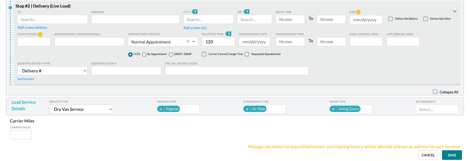The image size is (470, 161).
Task: Click the Add a new address link
Action: [32, 27]
